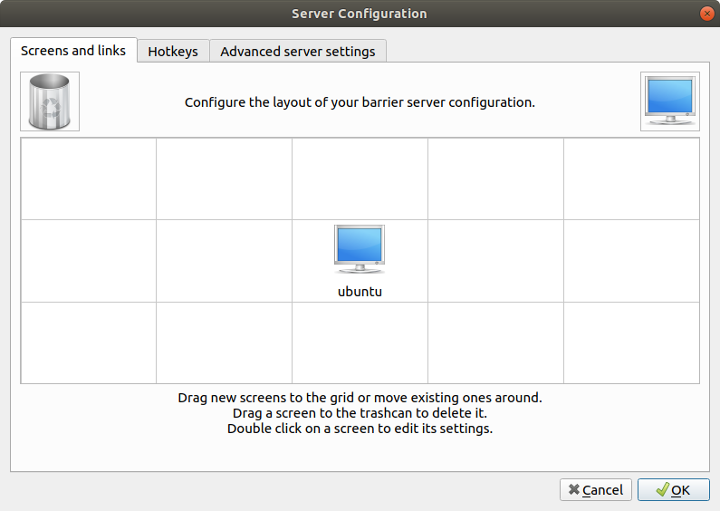This screenshot has width=720, height=511.
Task: Click the bottom-left corner grid cell
Action: tap(89, 342)
